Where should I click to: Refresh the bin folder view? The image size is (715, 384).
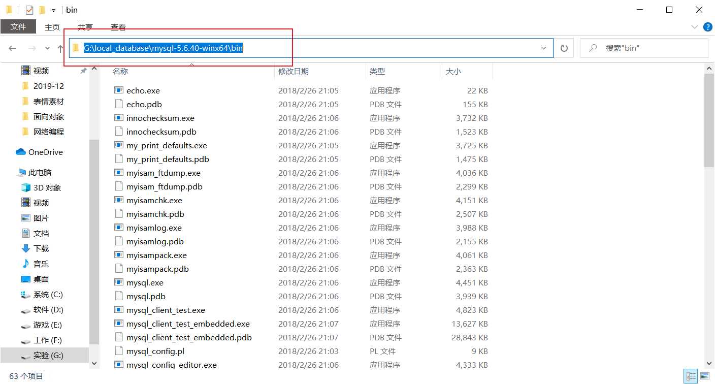pos(564,48)
